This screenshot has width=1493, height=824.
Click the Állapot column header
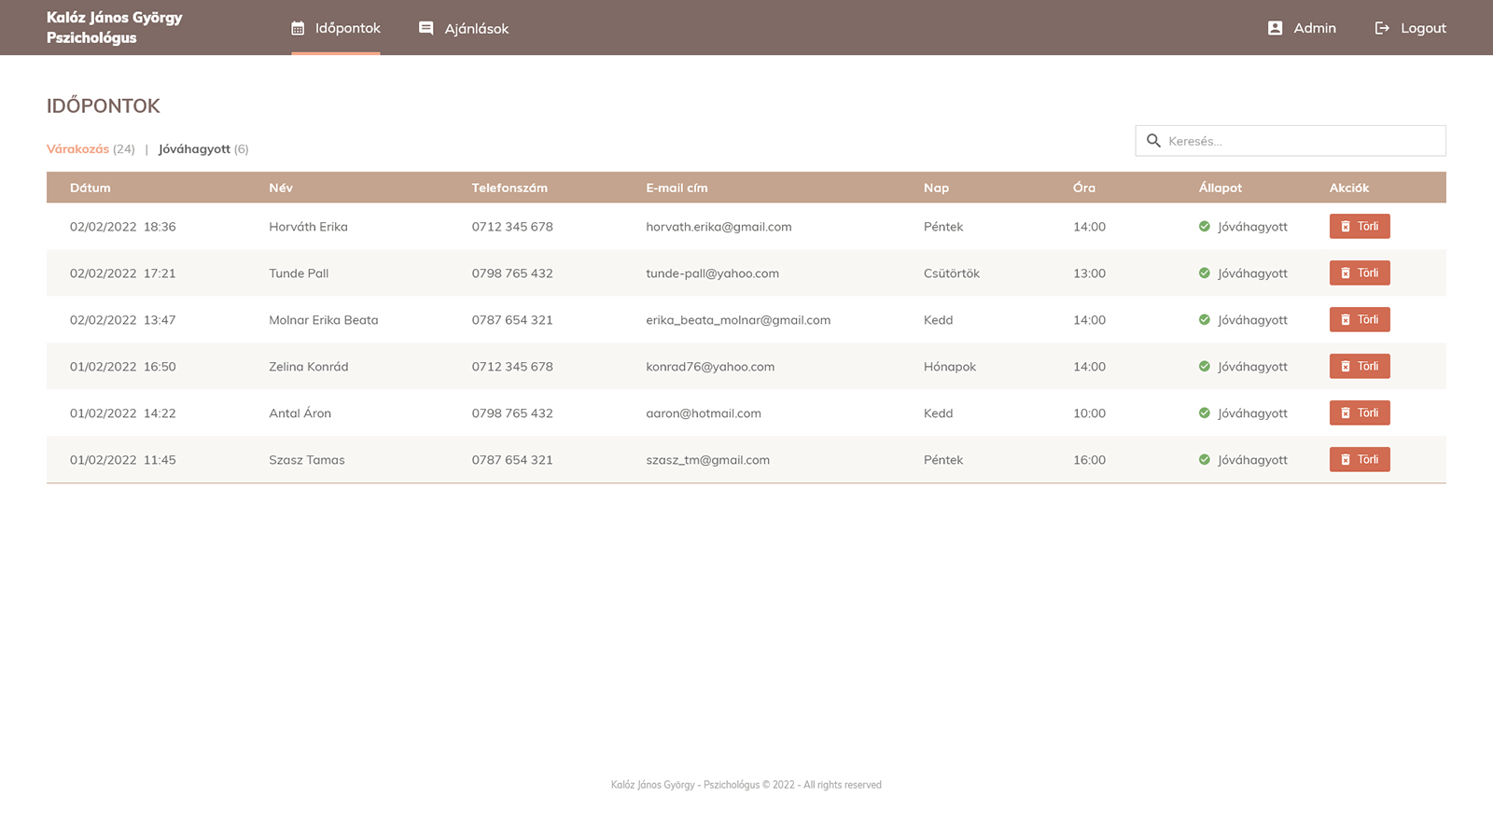pyautogui.click(x=1221, y=188)
